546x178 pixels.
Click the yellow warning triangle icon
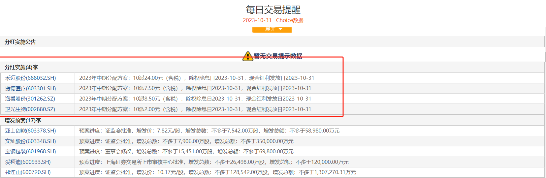(247, 56)
